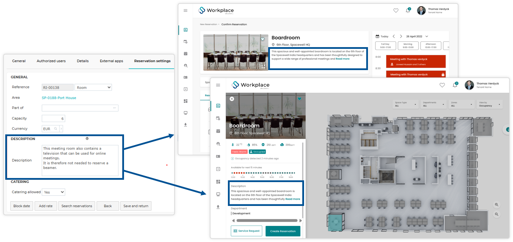513x242 pixels.
Task: Switch to Details tab
Action: coord(83,61)
